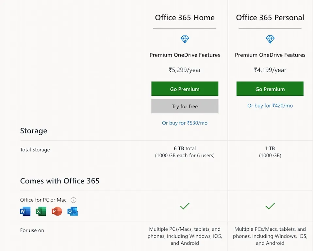Click Go Premium for Office 365 Home

(x=185, y=89)
